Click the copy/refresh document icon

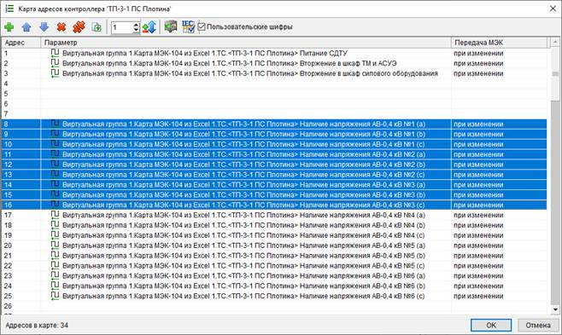coord(97,27)
